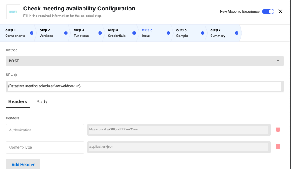The width and height of the screenshot is (291, 169).
Task: Click Step 7 completed checkmark icon
Action: (x=237, y=33)
